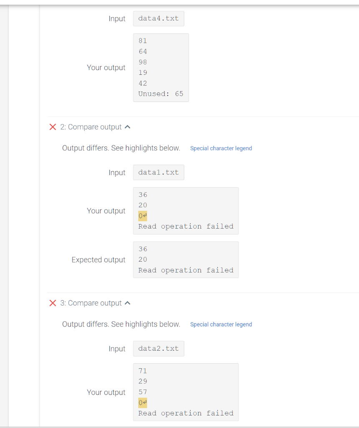Click the red X icon beside test 3
The image size is (359, 428).
(53, 303)
